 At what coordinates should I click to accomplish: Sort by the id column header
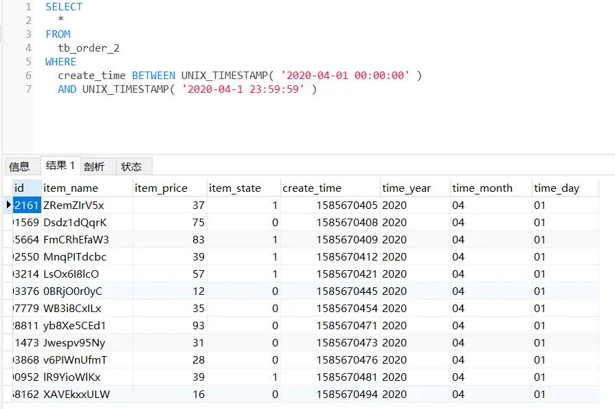coord(27,188)
